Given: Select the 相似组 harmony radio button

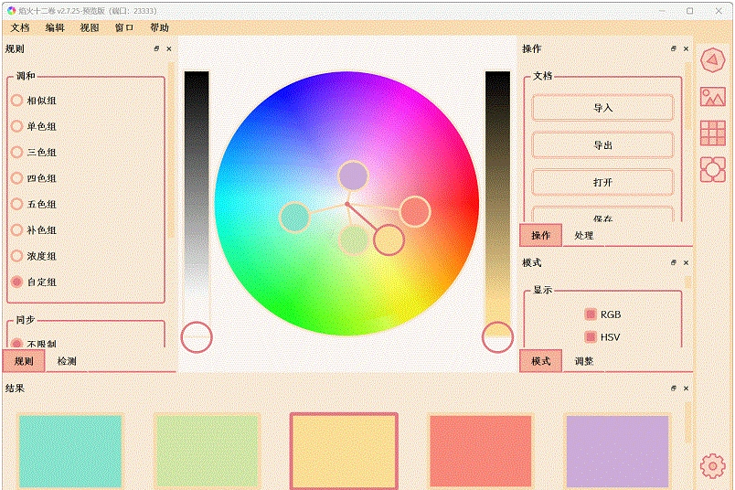Looking at the screenshot, I should click(16, 101).
